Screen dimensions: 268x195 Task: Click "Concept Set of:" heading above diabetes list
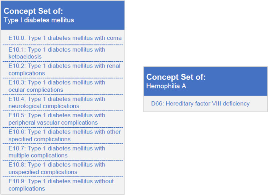33,11
